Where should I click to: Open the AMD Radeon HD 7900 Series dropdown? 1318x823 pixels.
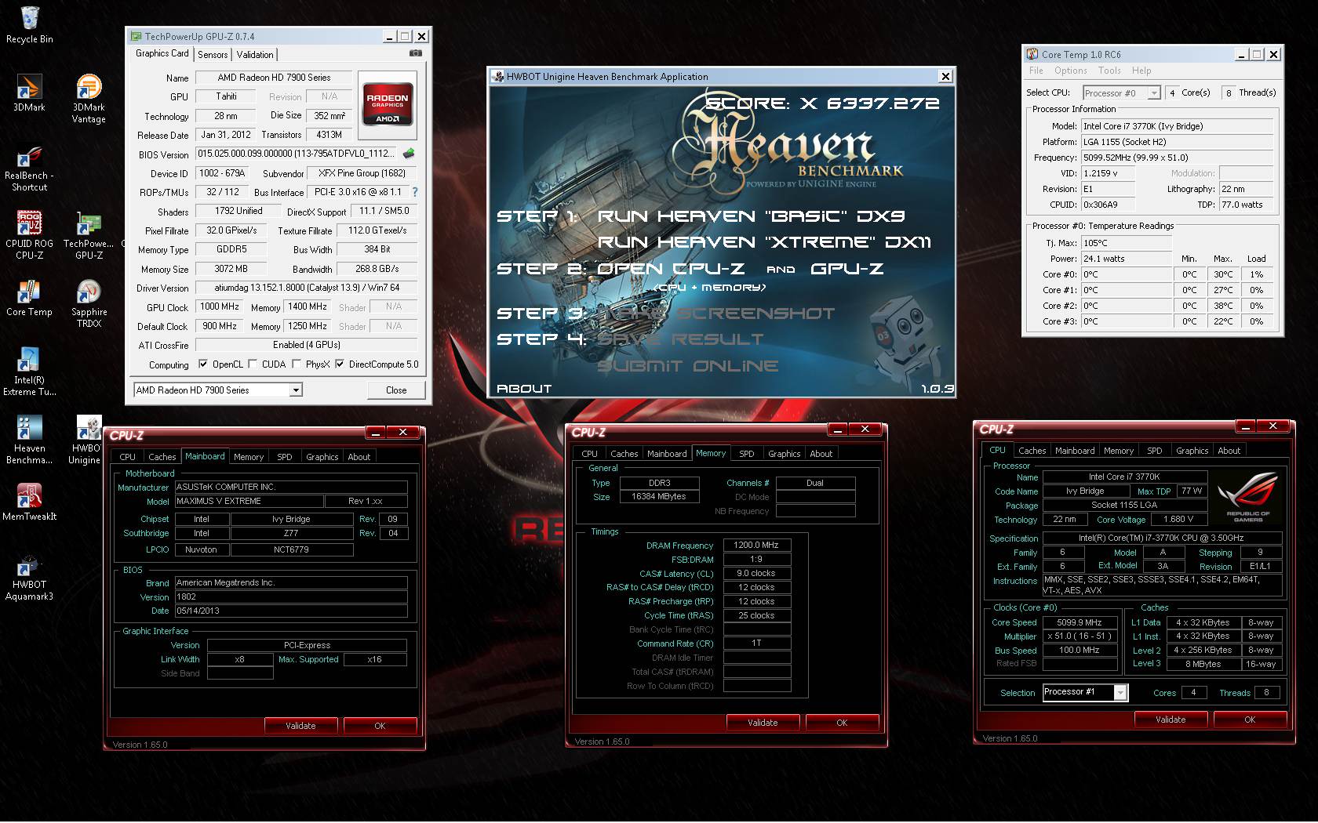218,390
